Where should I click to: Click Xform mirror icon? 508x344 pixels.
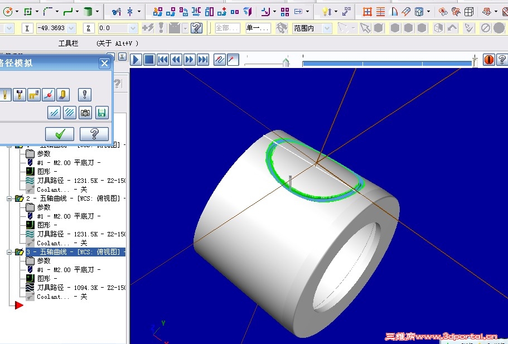[196, 12]
